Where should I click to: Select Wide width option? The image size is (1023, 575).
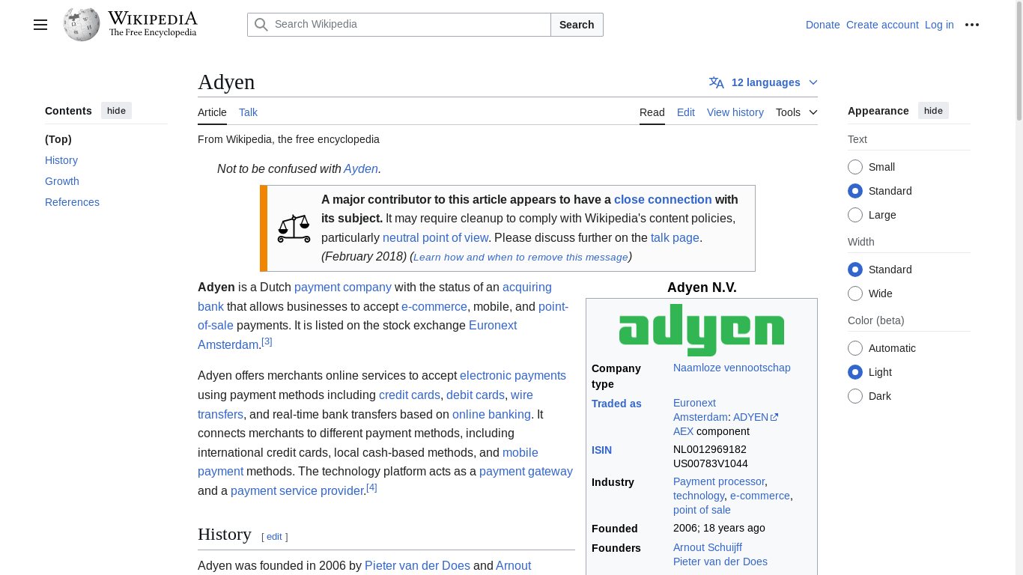tap(855, 293)
